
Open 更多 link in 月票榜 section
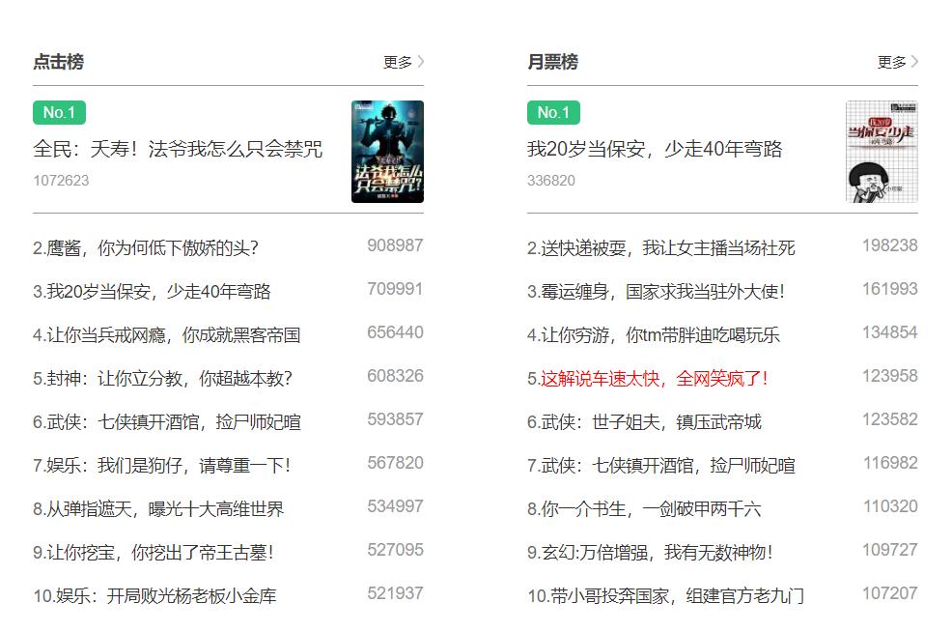click(892, 62)
